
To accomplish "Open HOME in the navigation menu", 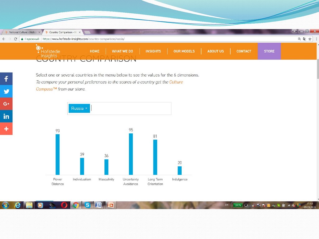I will tap(95, 51).
